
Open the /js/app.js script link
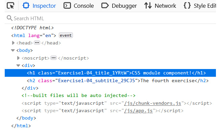tap(138, 111)
